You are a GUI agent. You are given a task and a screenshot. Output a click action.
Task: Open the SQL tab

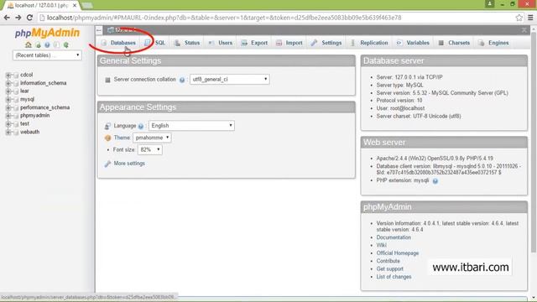click(x=155, y=43)
